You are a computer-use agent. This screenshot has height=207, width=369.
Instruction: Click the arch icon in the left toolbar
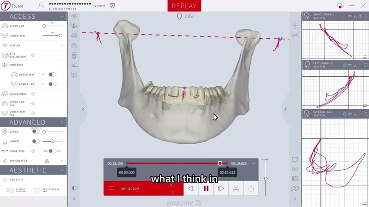[x=74, y=46]
